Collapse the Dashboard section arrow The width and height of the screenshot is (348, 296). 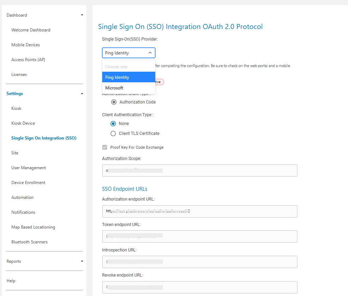[82, 15]
